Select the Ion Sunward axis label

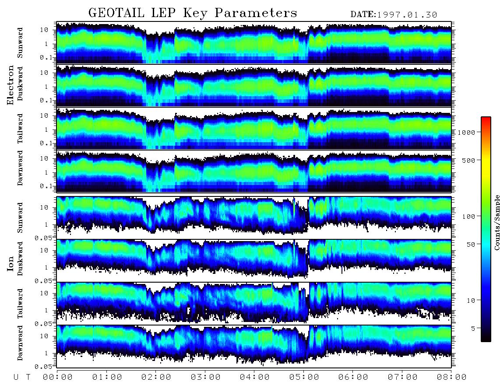coord(20,217)
